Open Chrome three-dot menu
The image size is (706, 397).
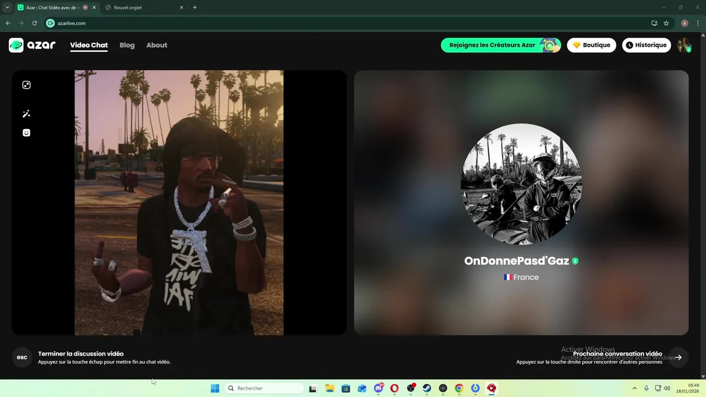click(698, 23)
